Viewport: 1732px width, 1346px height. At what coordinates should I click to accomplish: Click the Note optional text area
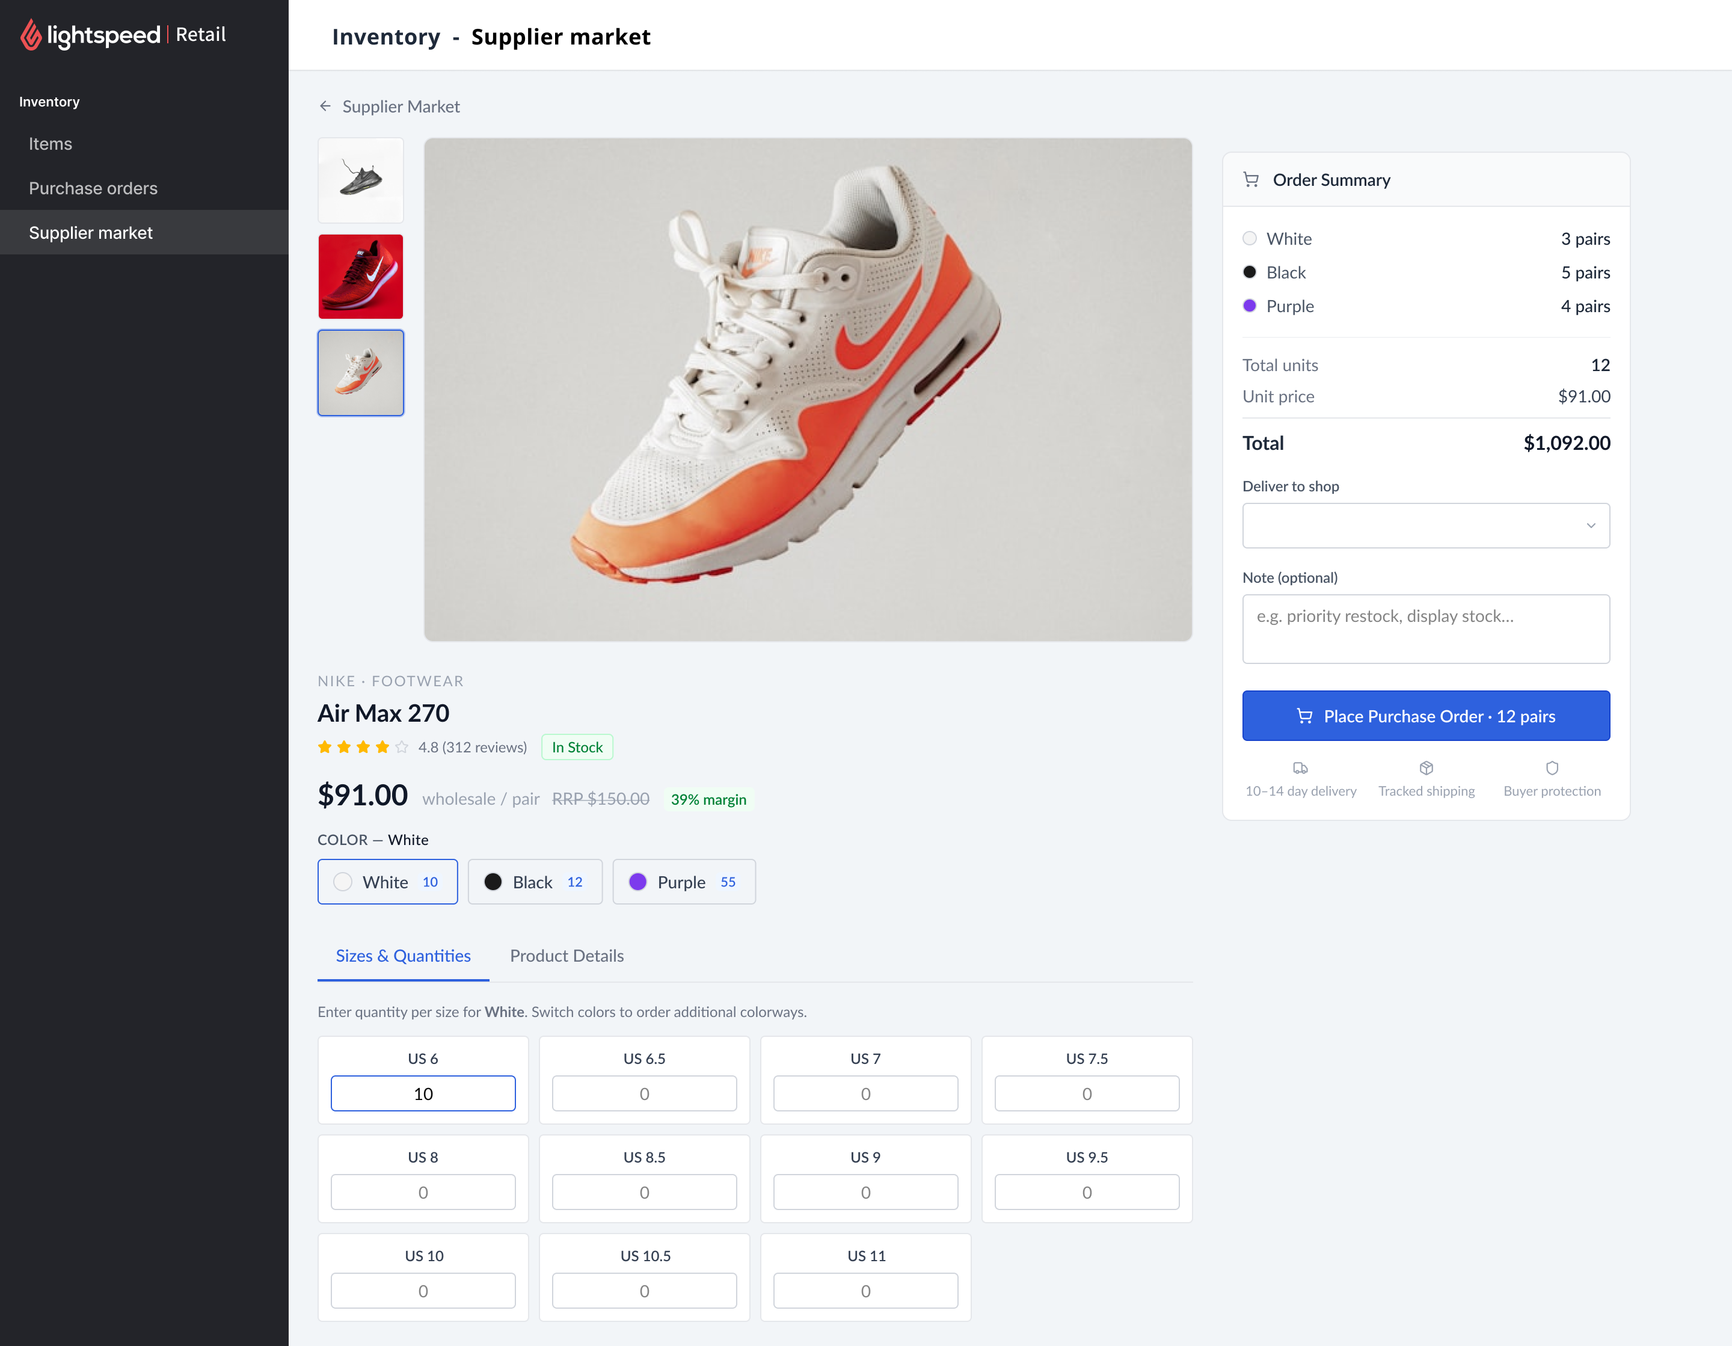coord(1426,629)
